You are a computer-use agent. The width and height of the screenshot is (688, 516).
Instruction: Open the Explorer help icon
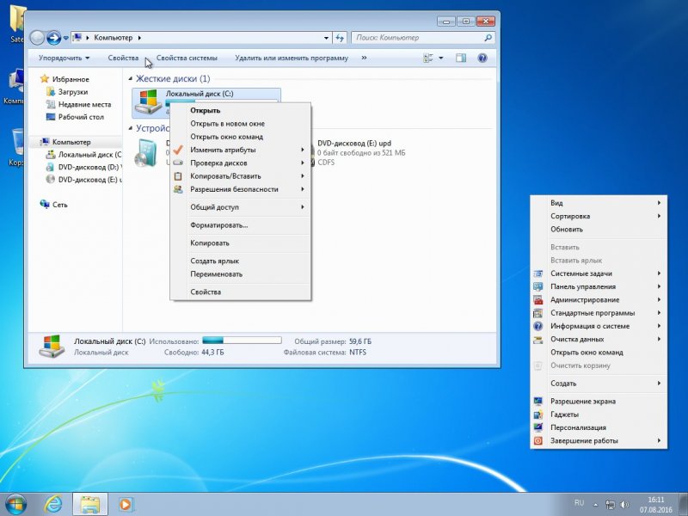[x=482, y=58]
